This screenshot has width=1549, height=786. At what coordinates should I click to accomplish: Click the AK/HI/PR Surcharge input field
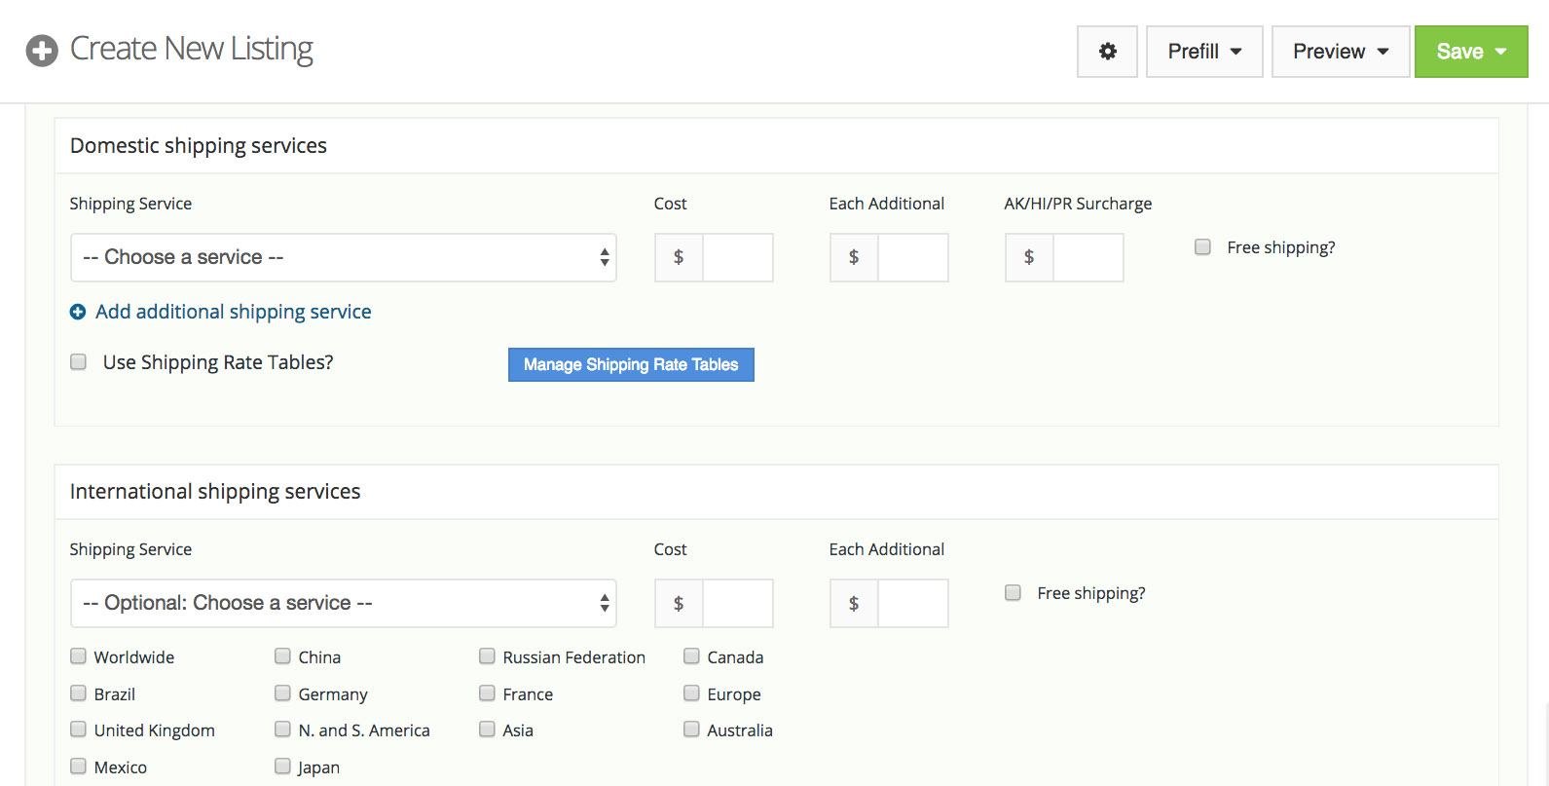[x=1088, y=257]
